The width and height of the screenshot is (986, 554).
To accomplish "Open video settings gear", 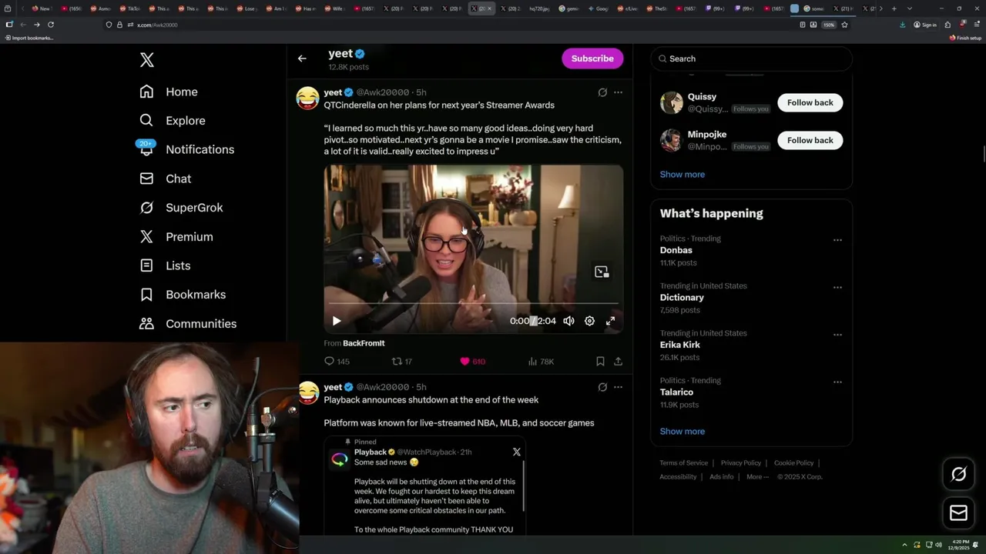I will coord(589,321).
